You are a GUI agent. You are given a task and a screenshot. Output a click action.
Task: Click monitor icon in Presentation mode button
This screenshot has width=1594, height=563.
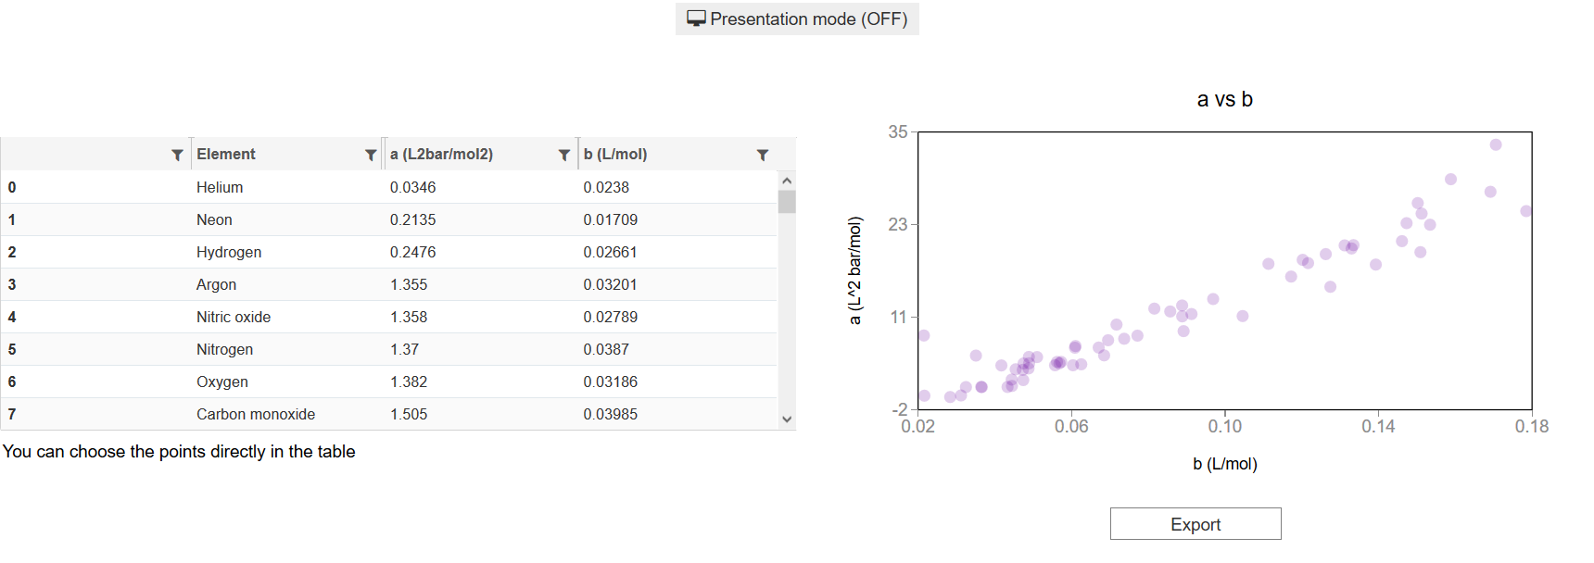(696, 19)
